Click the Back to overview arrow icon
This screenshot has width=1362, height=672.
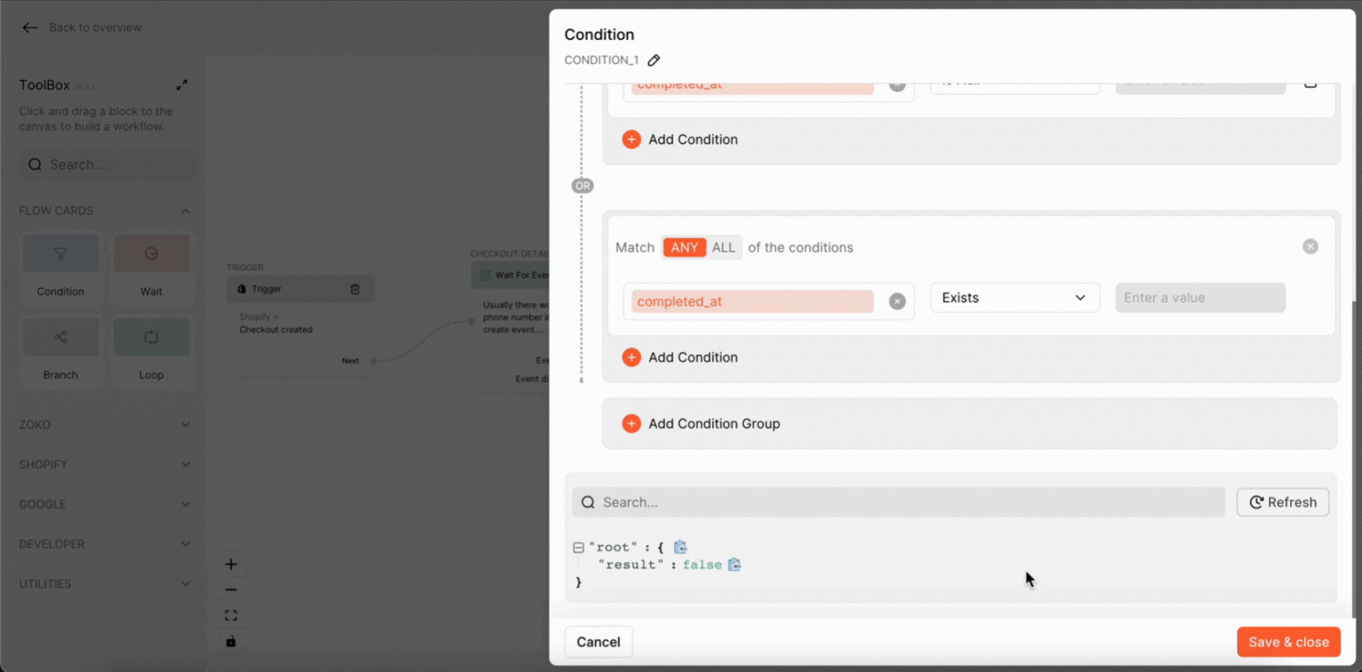point(30,28)
